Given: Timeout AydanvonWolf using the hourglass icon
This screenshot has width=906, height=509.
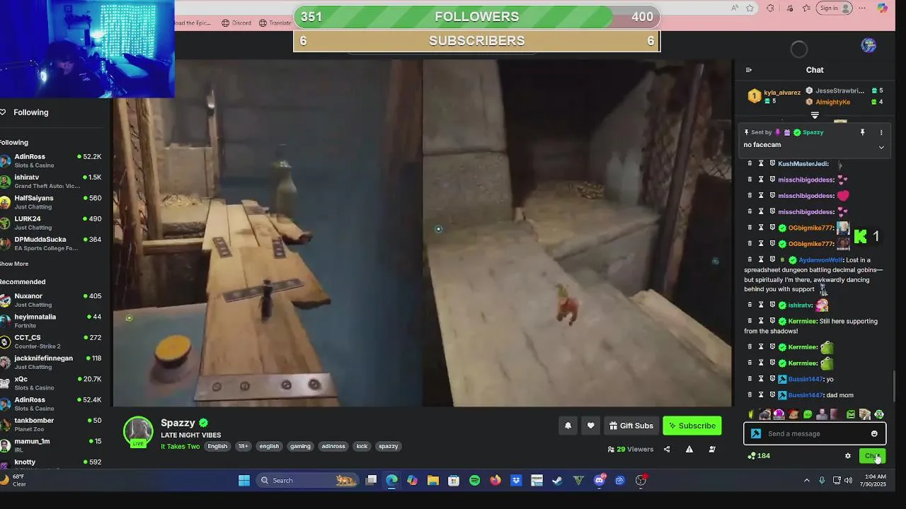Looking at the screenshot, I should tap(761, 259).
